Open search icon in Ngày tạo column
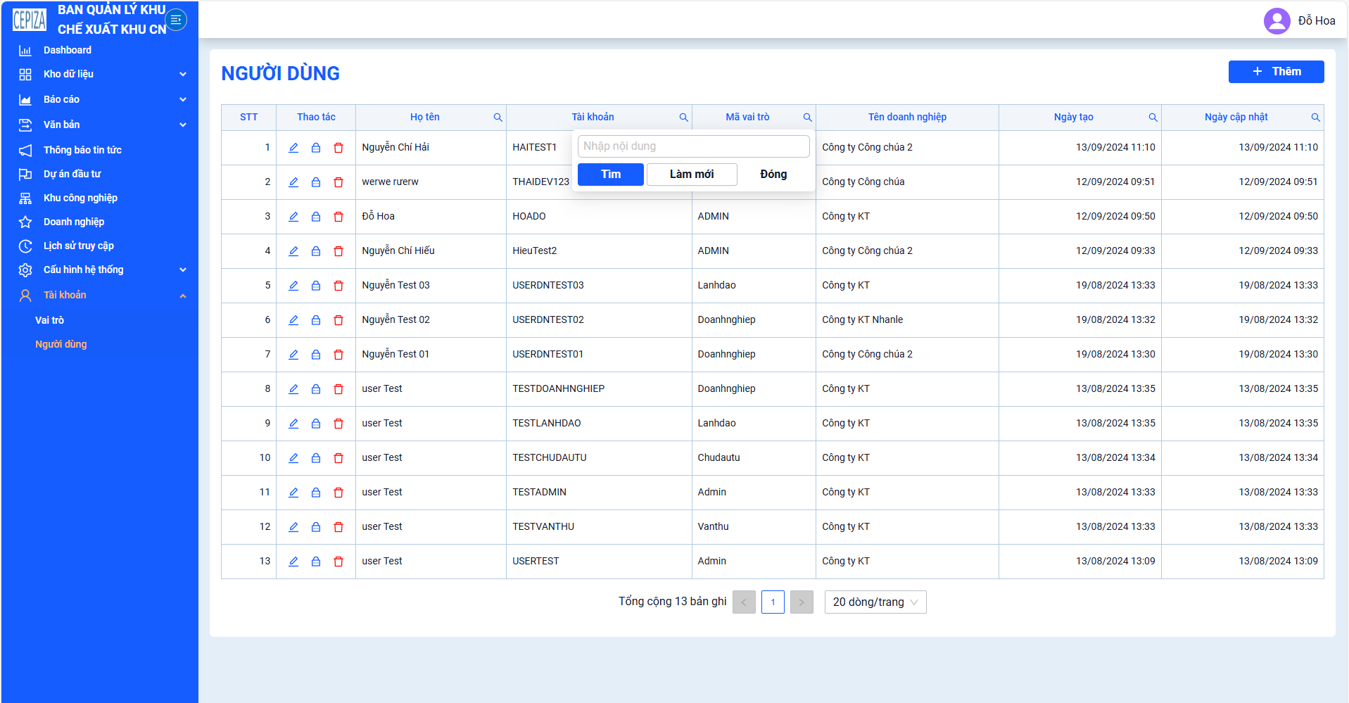The height and width of the screenshot is (703, 1349). click(1153, 118)
